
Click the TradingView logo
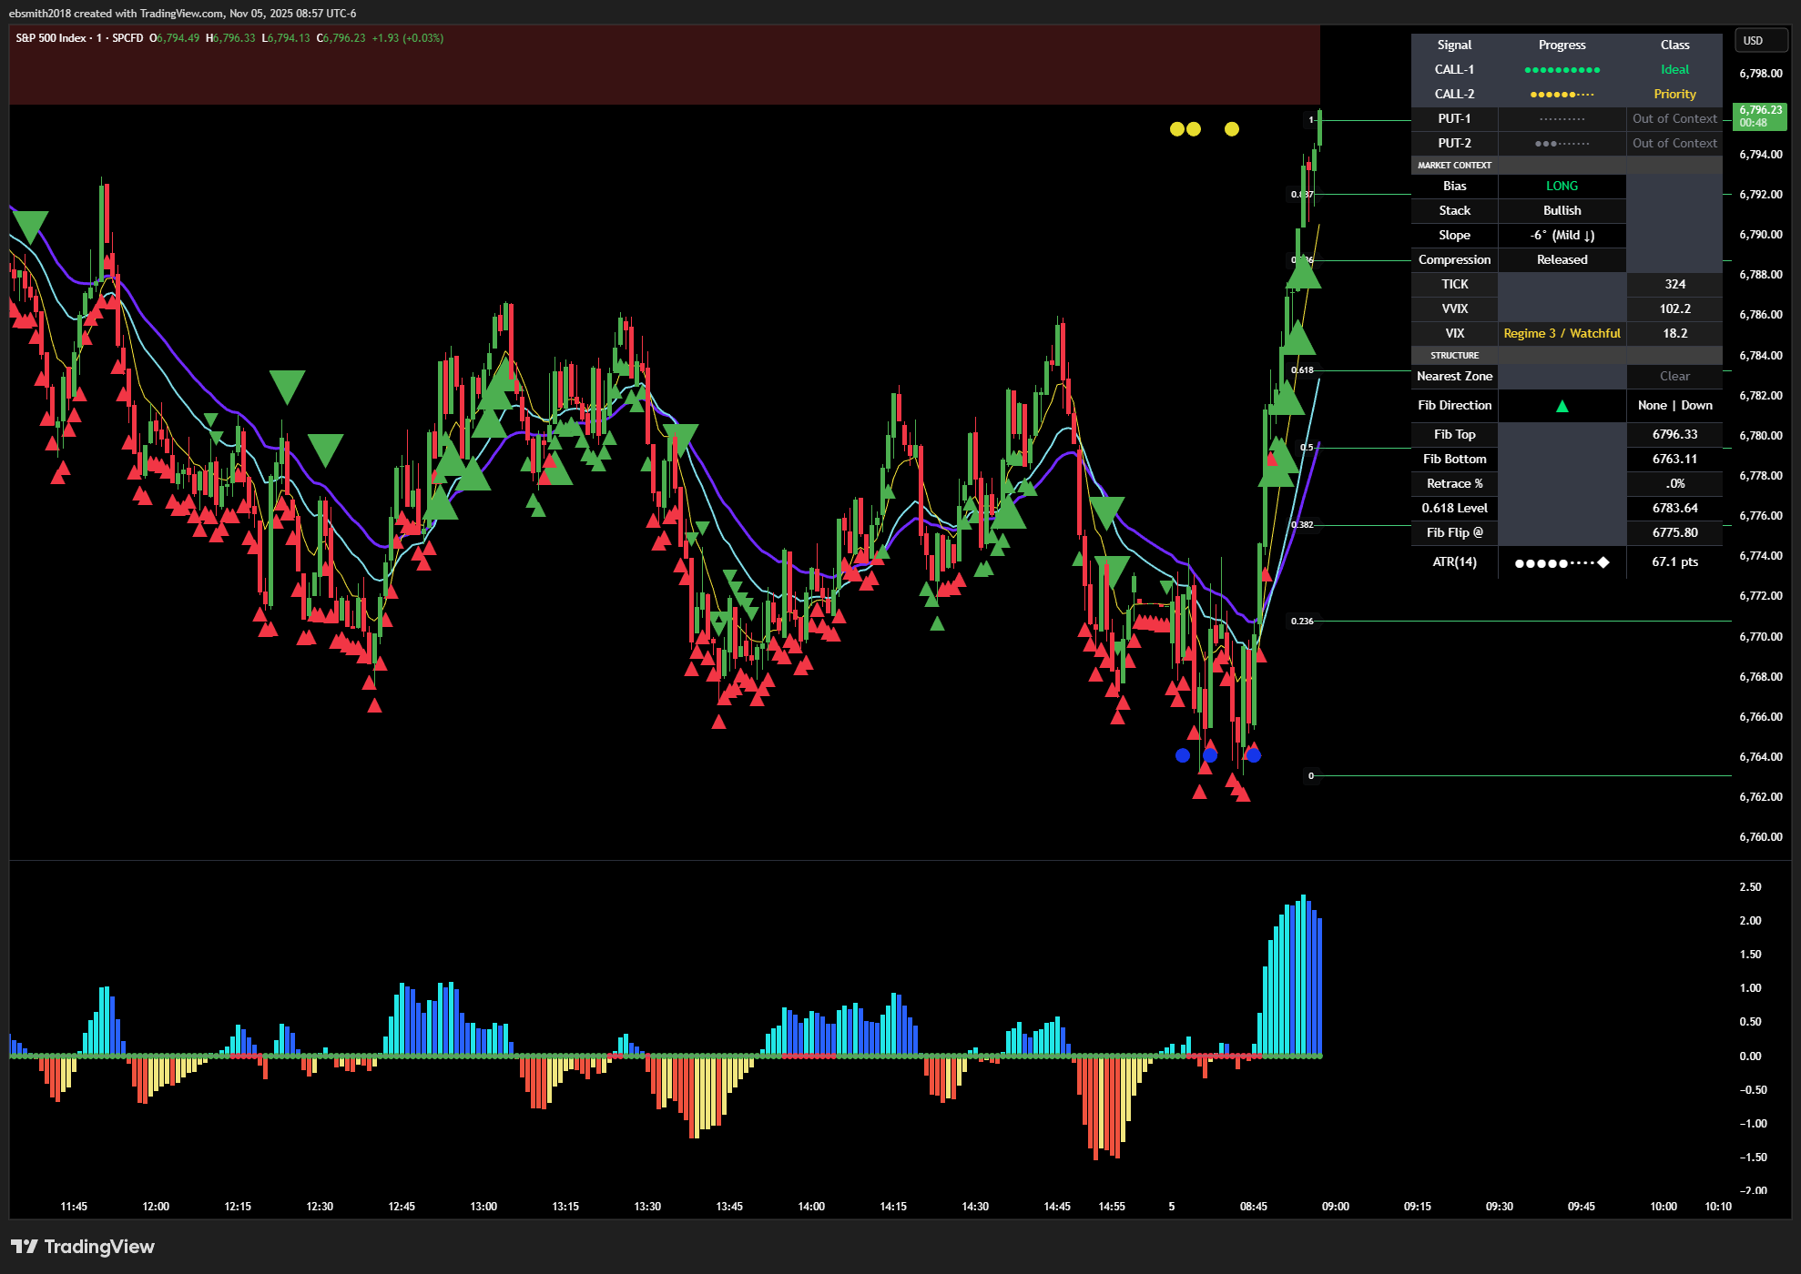coord(82,1247)
